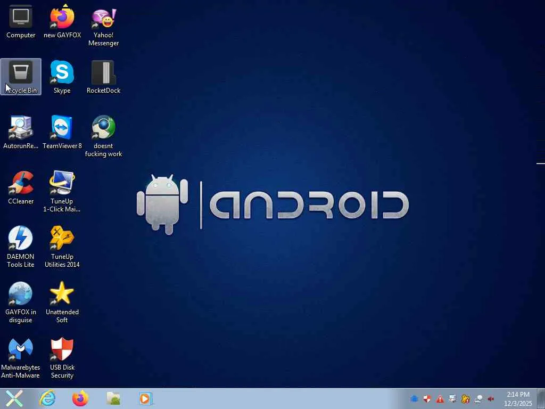Image resolution: width=545 pixels, height=409 pixels.
Task: Open the red warning triangle tray icon
Action: click(x=440, y=399)
